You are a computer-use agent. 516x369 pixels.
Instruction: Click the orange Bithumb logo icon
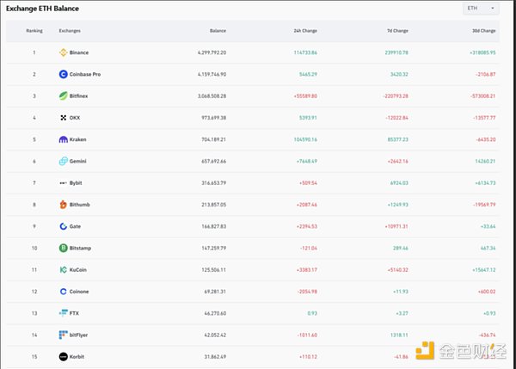pos(63,205)
